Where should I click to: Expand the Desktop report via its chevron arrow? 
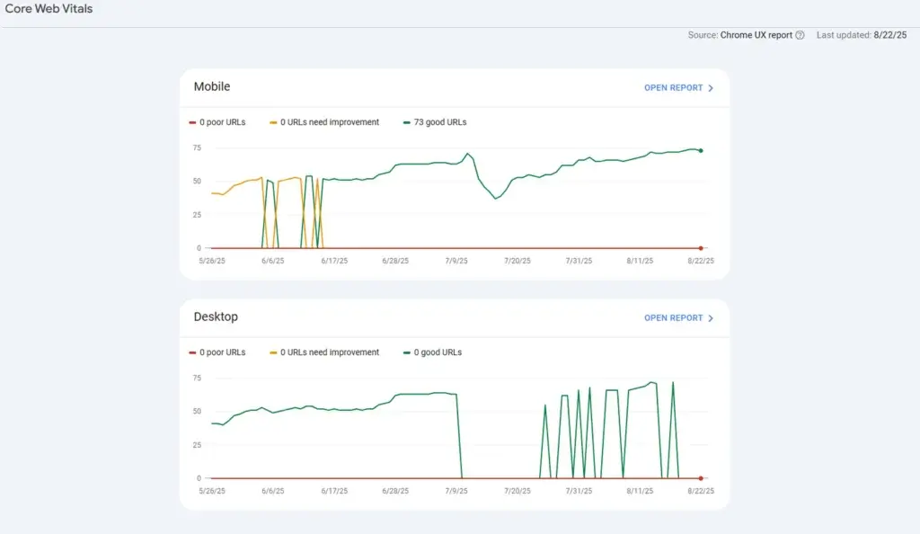click(710, 317)
